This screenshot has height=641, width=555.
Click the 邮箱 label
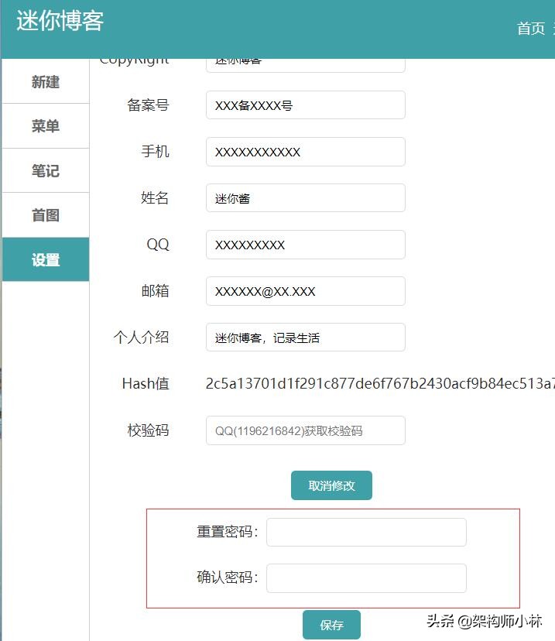point(155,290)
